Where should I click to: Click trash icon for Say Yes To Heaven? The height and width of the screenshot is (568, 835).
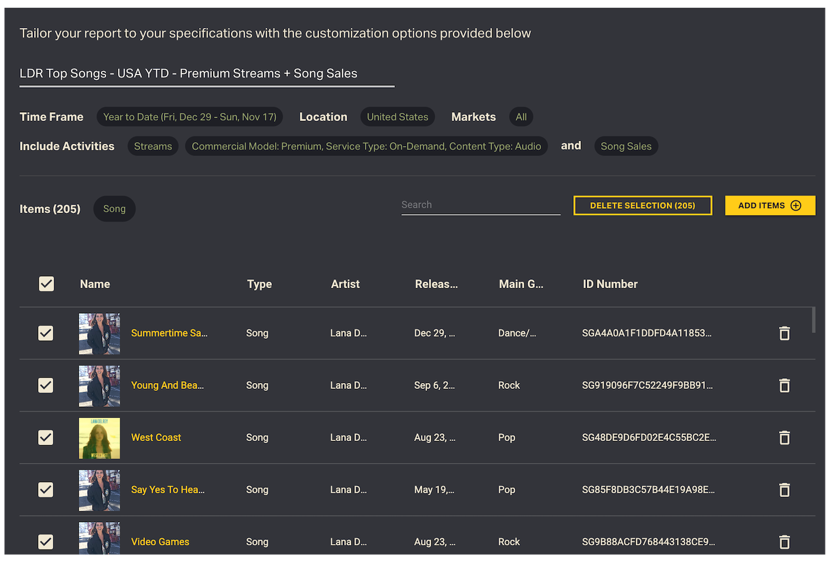784,490
